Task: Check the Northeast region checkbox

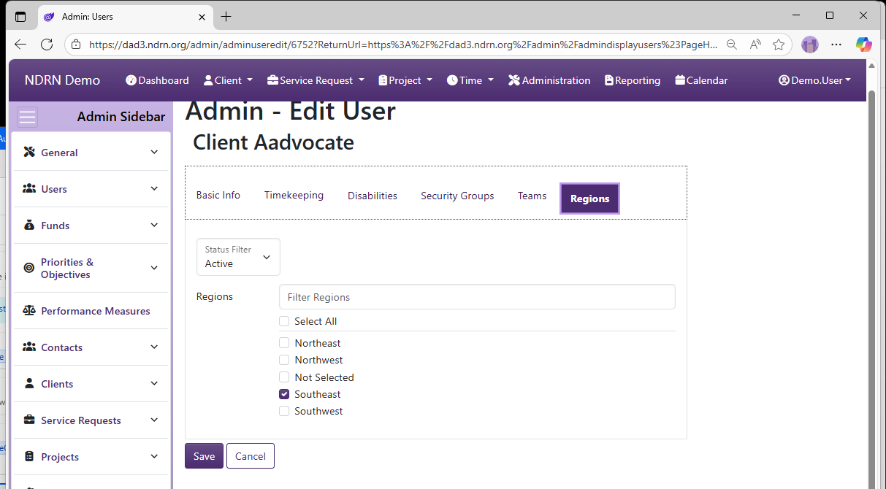Action: tap(284, 343)
